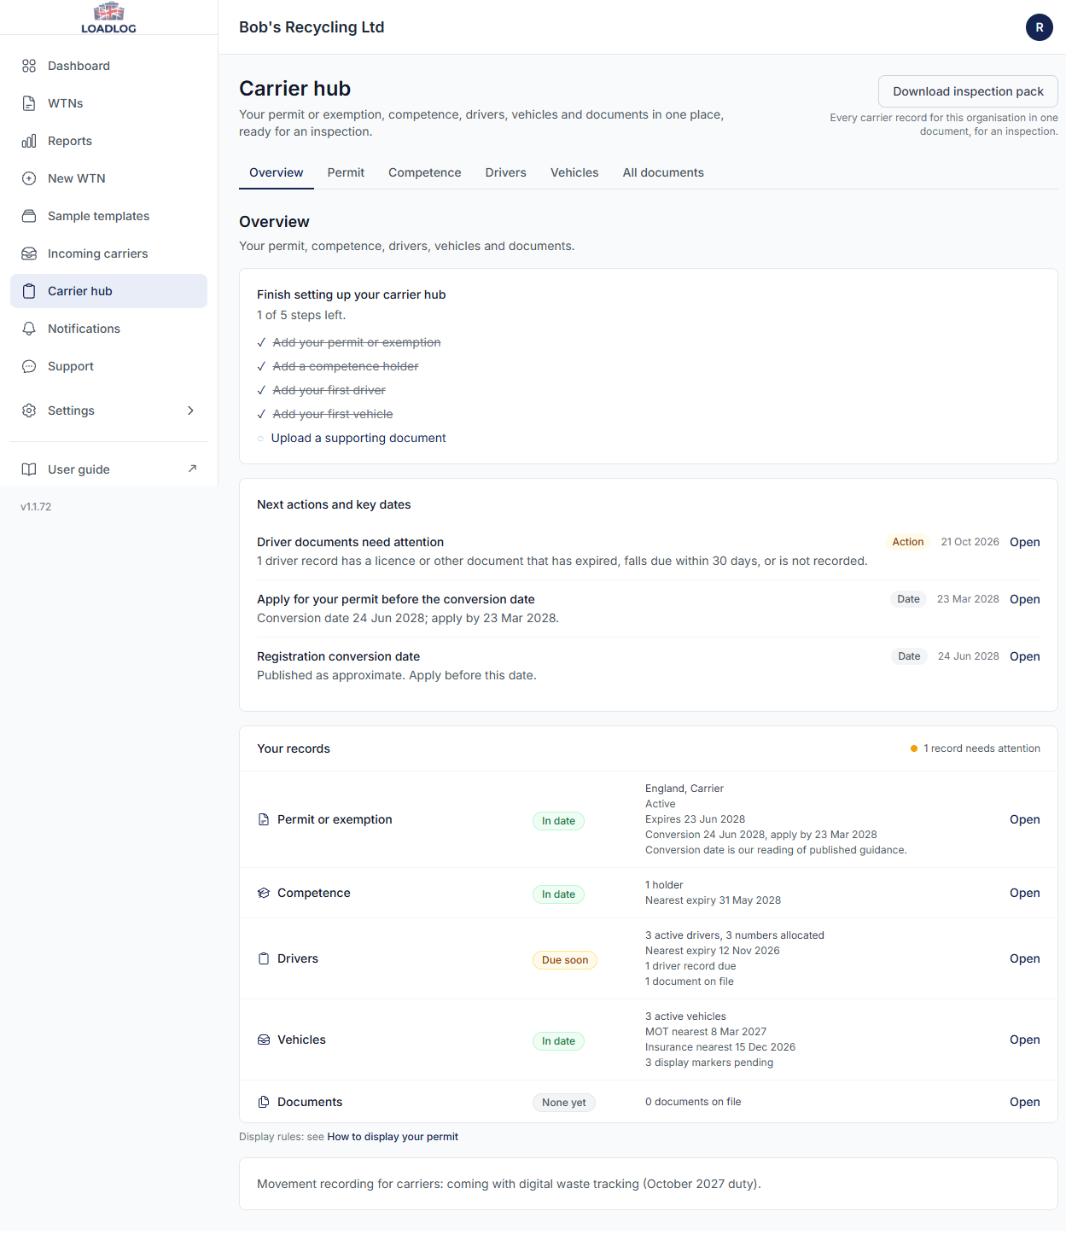Open the Permit or exemption record

tap(1024, 819)
